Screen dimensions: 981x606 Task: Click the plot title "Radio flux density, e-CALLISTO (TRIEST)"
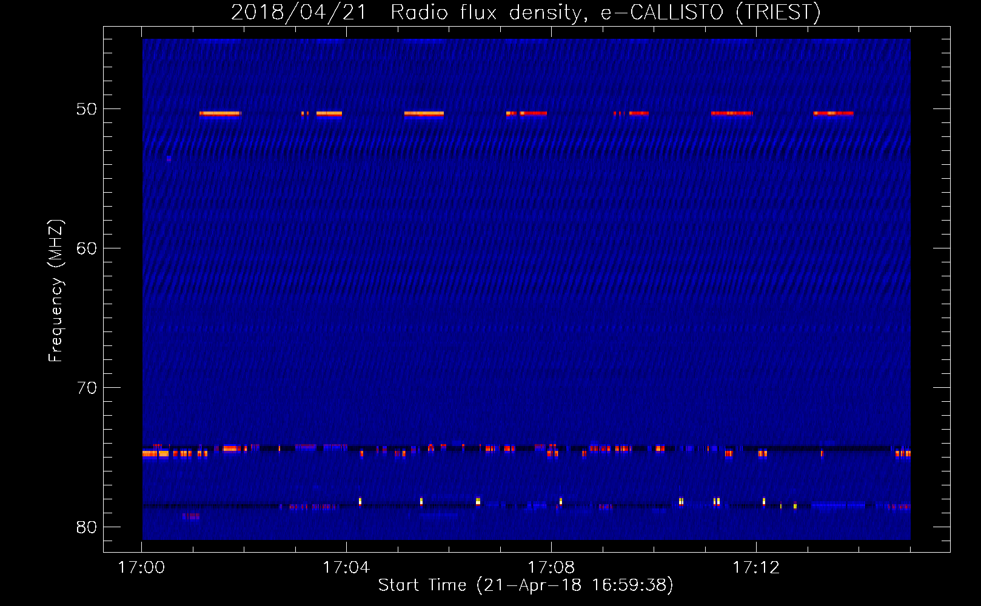click(x=605, y=12)
